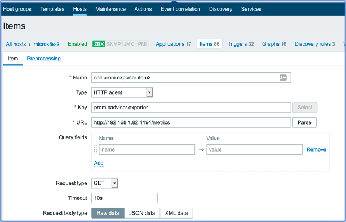346x222 pixels.
Task: Click Remove link in query fields row
Action: 317,150
